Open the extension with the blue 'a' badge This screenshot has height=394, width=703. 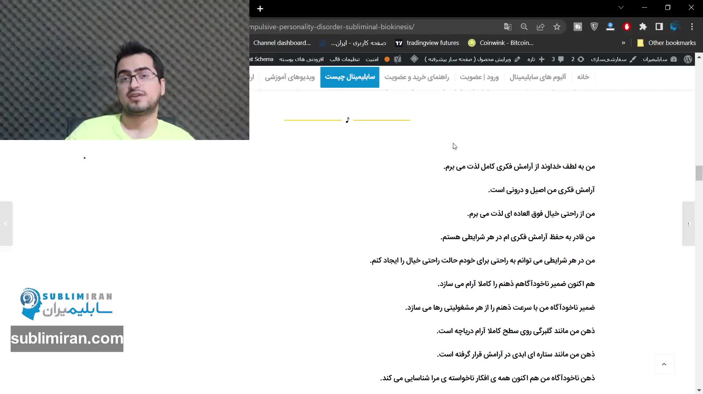pos(610,27)
